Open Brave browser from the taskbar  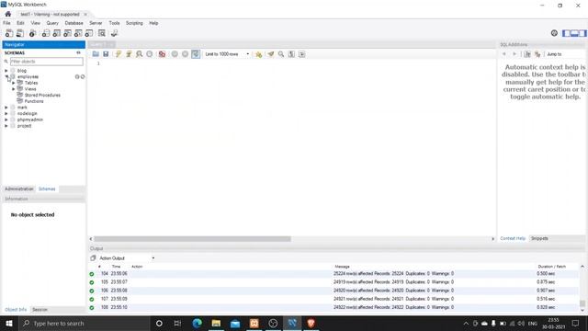point(311,323)
